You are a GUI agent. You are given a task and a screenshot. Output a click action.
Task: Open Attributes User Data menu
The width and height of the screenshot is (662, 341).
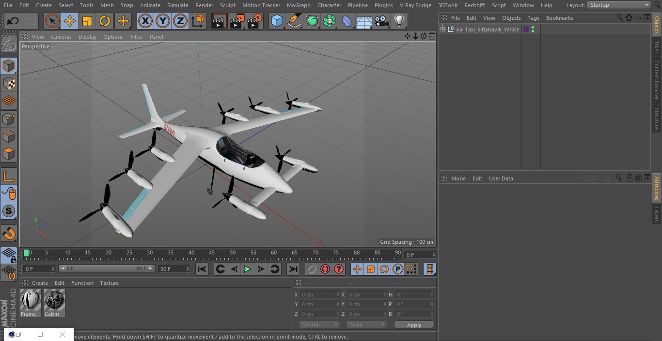(501, 178)
